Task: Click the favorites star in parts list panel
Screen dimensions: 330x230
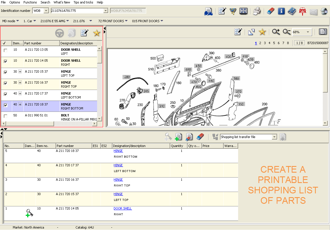Action: click(97, 33)
